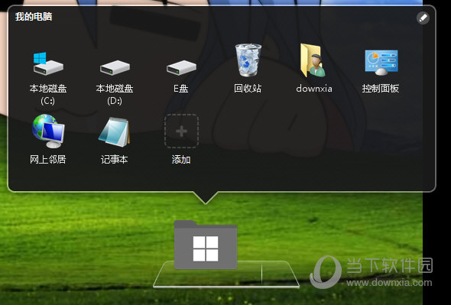Image resolution: width=451 pixels, height=305 pixels.
Task: Click the 记事本 label text
Action: pyautogui.click(x=114, y=159)
